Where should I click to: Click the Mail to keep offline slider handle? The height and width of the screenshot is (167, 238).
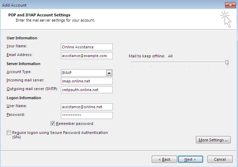227,63
